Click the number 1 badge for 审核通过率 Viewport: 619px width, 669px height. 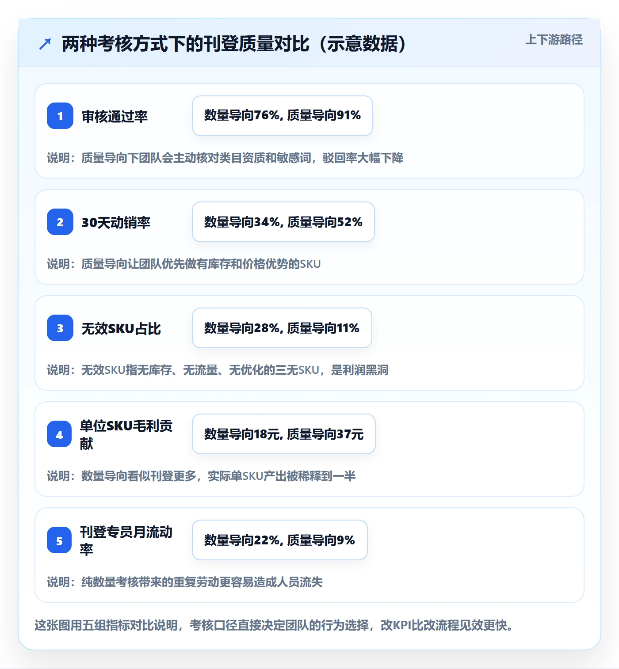pos(60,116)
